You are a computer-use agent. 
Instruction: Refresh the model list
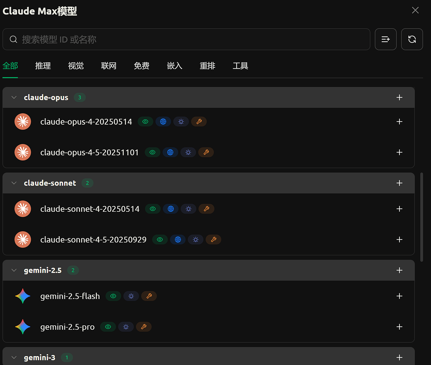coord(412,39)
